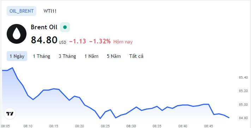This screenshot has height=128, width=251.
Task: Open the Brent Oil symbol title
Action: pyautogui.click(x=44, y=27)
